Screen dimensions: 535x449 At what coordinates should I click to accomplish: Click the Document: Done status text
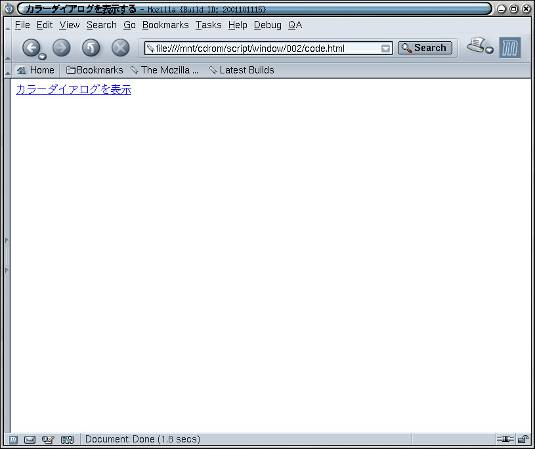click(142, 439)
